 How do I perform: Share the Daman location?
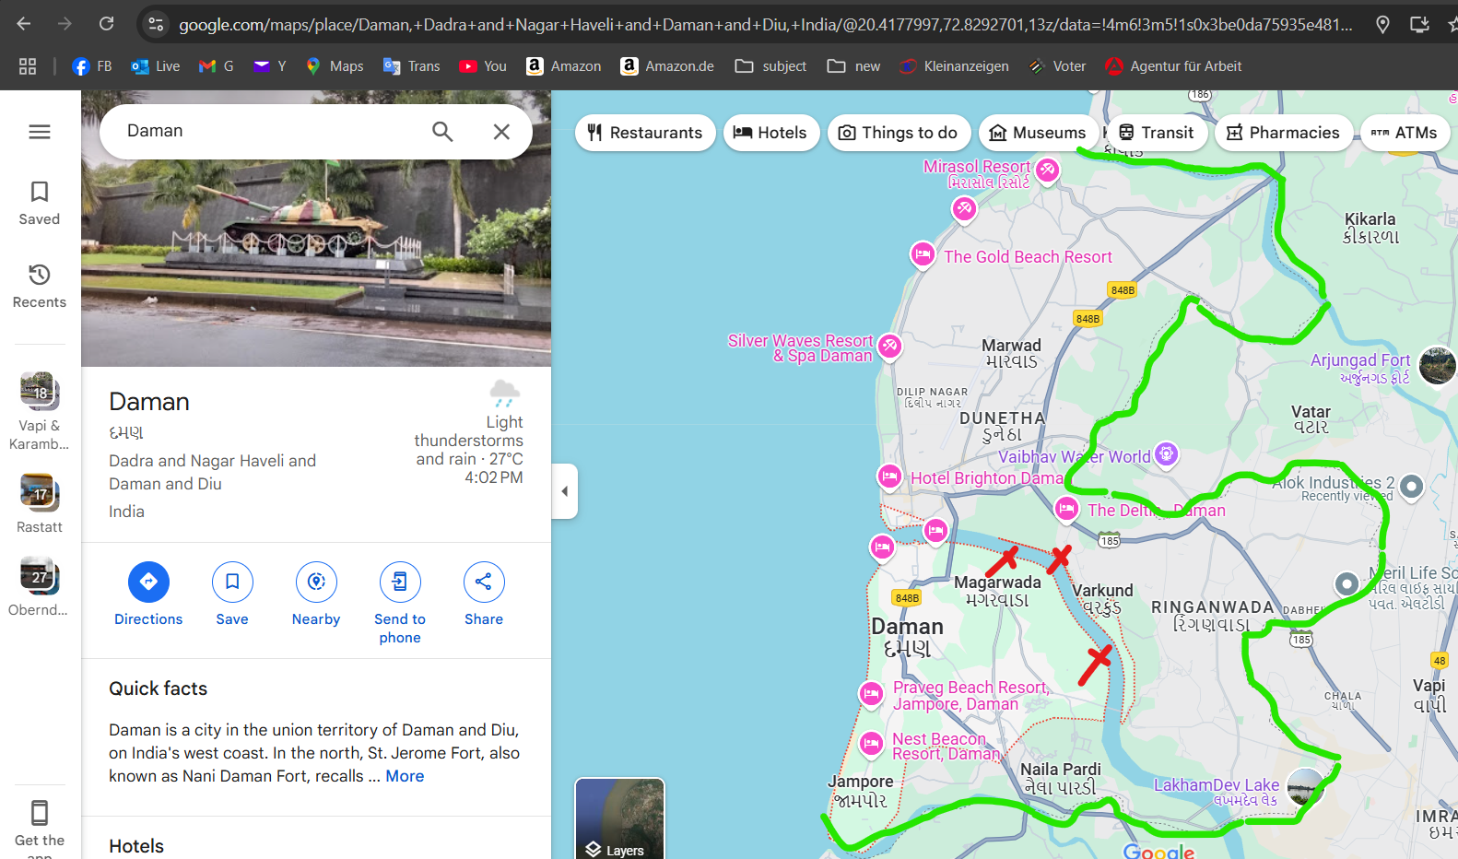pos(484,595)
